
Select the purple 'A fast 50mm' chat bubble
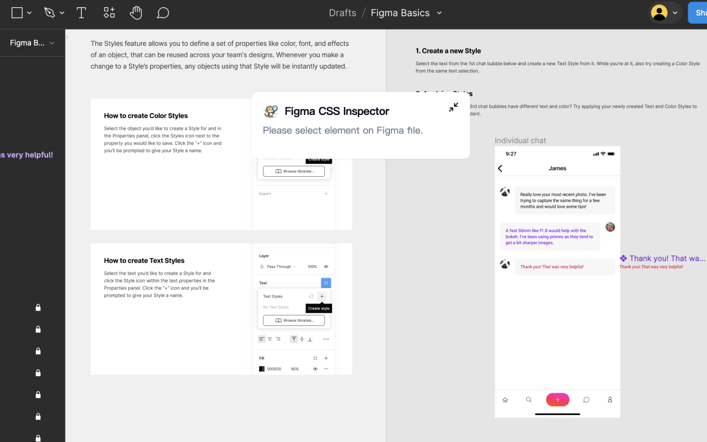tap(550, 236)
